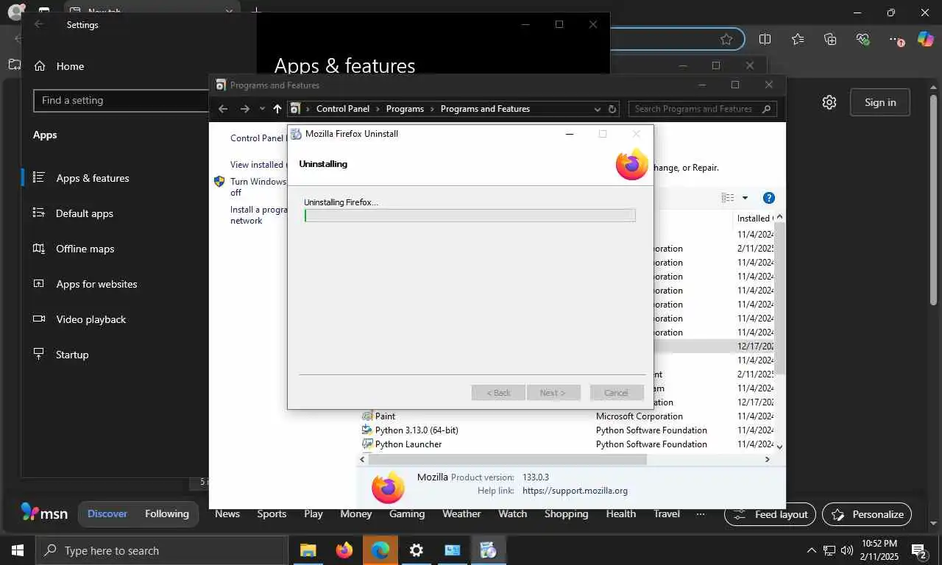Expand the breadcrumb arrow after Programs
This screenshot has height=565, width=942.
[433, 109]
